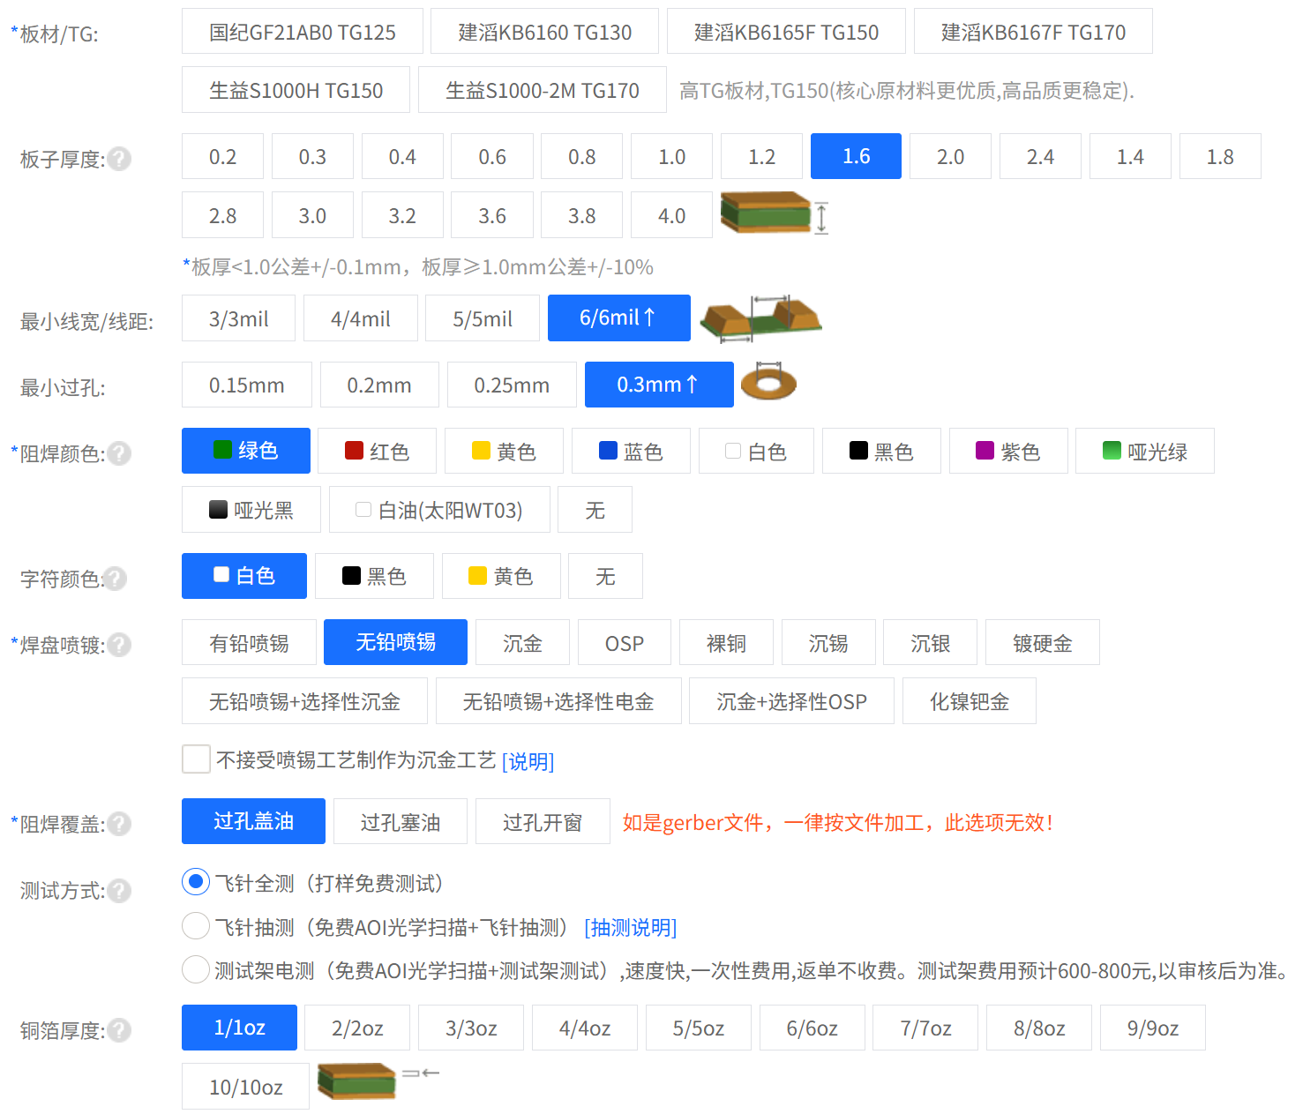Click the copper thickness illustration image

pyautogui.click(x=356, y=1080)
